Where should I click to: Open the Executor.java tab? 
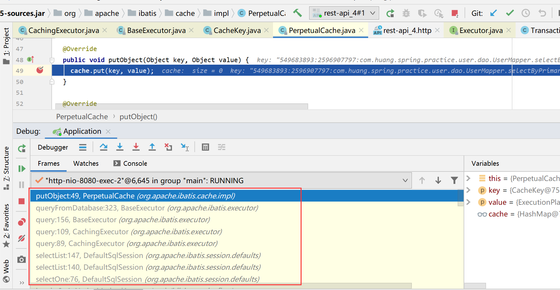481,30
